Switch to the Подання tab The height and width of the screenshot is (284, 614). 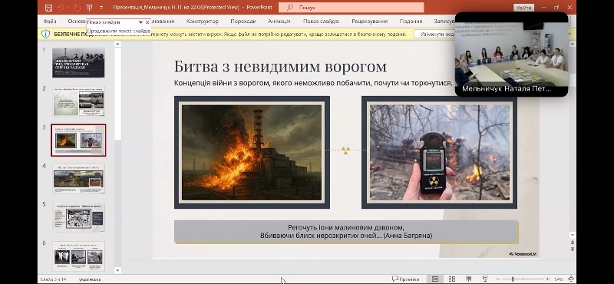411,21
